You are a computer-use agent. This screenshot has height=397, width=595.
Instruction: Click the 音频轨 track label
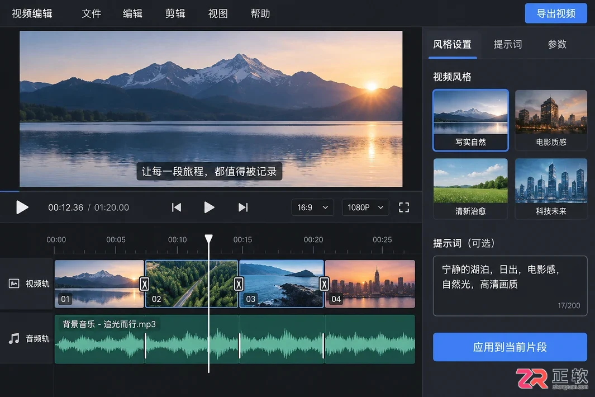37,338
